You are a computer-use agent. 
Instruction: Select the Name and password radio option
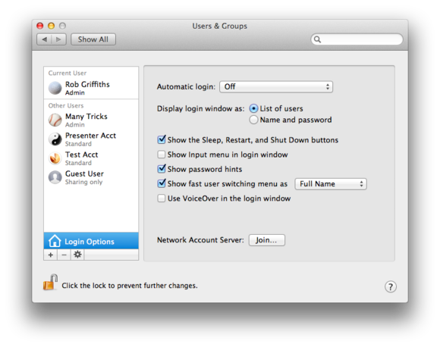point(253,120)
